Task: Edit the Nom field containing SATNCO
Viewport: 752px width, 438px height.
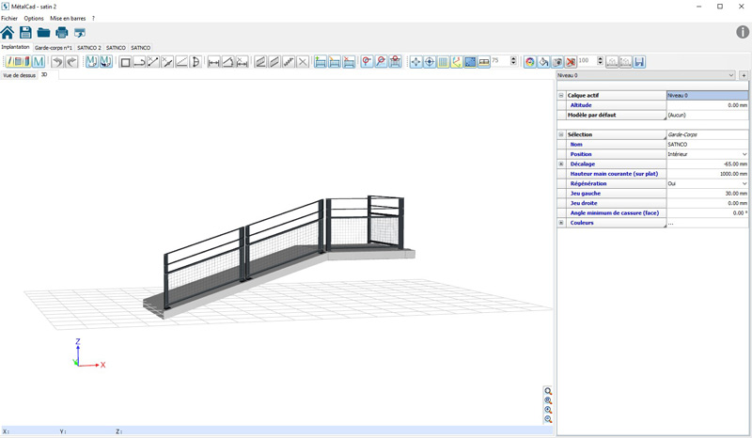Action: pos(707,145)
